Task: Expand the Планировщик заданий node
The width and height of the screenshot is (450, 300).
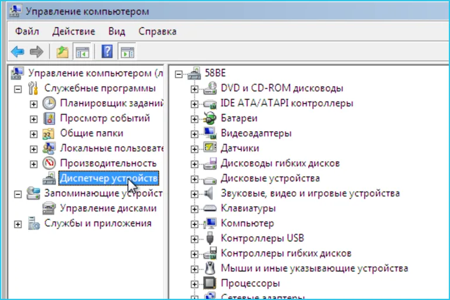Action: coord(33,104)
